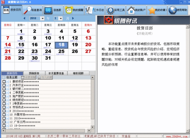Click status bar date 2010年3月18日 星期四

point(23,136)
